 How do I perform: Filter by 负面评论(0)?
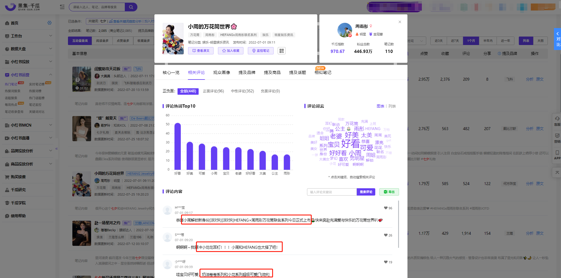(270, 91)
